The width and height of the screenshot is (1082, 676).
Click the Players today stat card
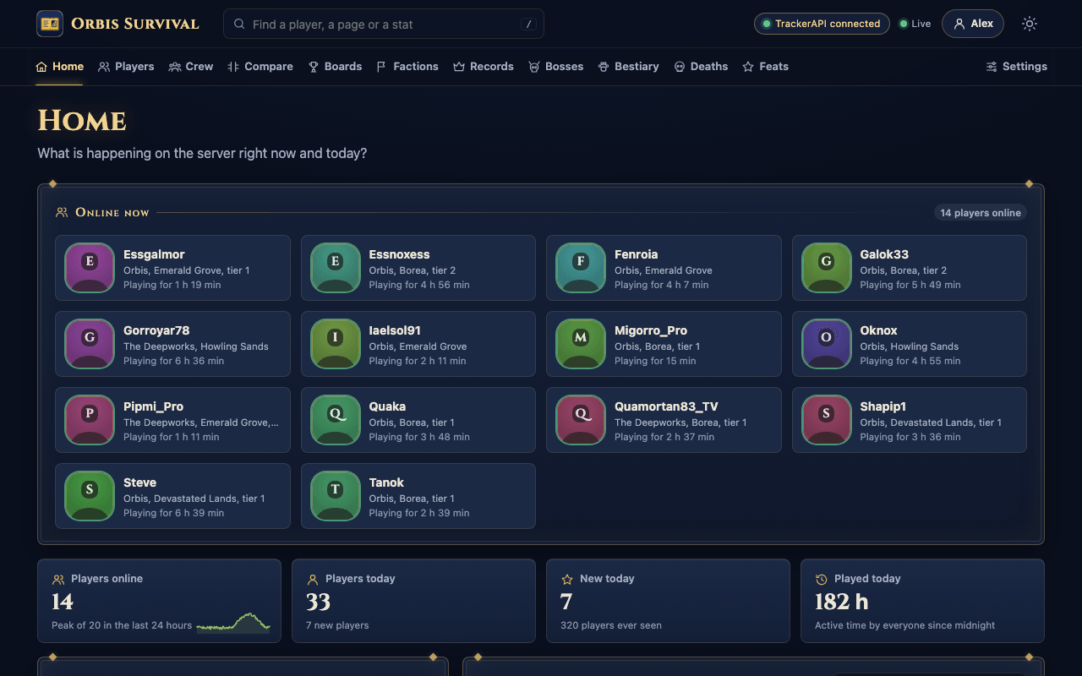pyautogui.click(x=413, y=601)
